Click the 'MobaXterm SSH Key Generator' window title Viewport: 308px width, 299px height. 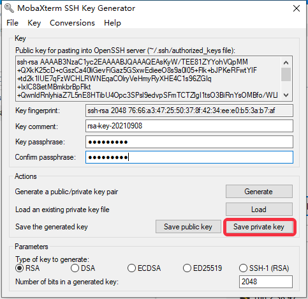(x=76, y=8)
